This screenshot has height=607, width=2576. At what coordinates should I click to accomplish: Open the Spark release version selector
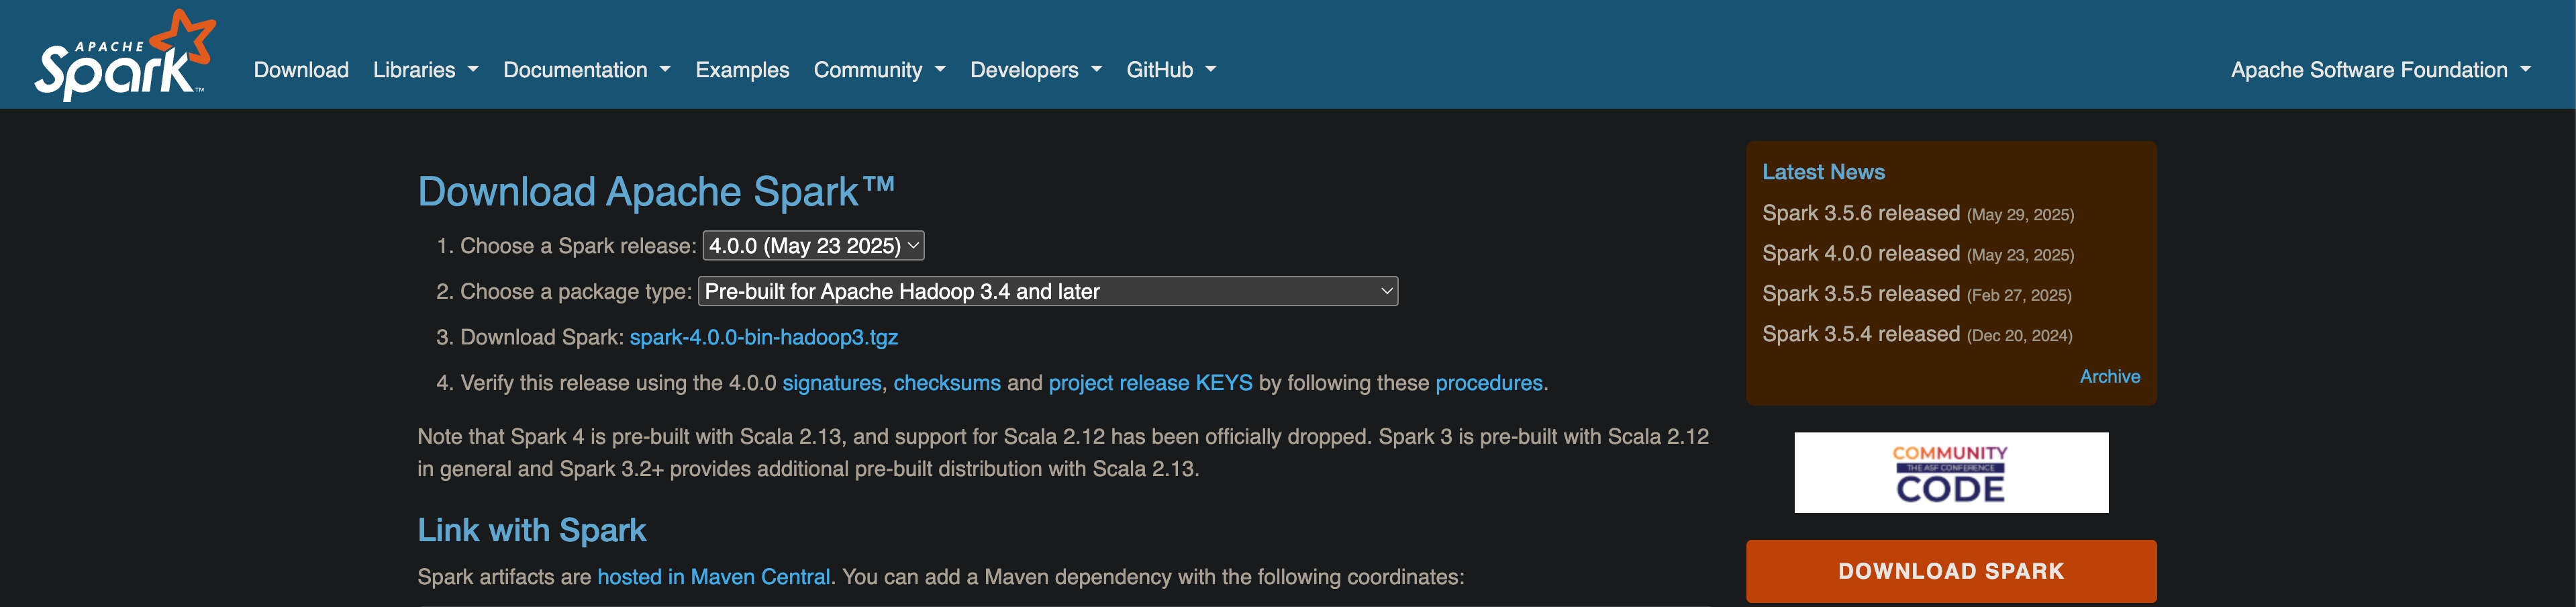[813, 246]
